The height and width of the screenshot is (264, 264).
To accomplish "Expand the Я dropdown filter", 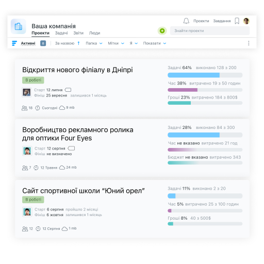I will coord(134,43).
